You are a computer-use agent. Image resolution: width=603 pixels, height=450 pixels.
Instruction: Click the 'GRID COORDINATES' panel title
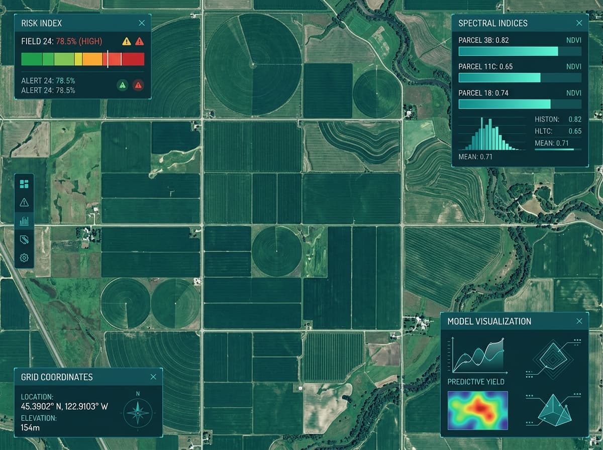(x=57, y=377)
